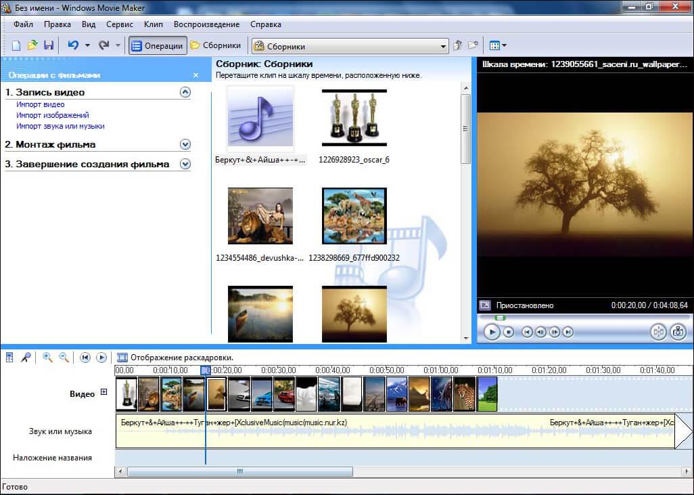The height and width of the screenshot is (495, 694).
Task: Open the Правка menu
Action: pos(57,24)
